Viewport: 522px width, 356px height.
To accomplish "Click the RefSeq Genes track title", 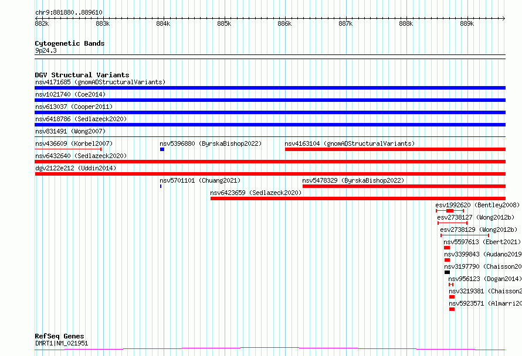I will pyautogui.click(x=59, y=336).
